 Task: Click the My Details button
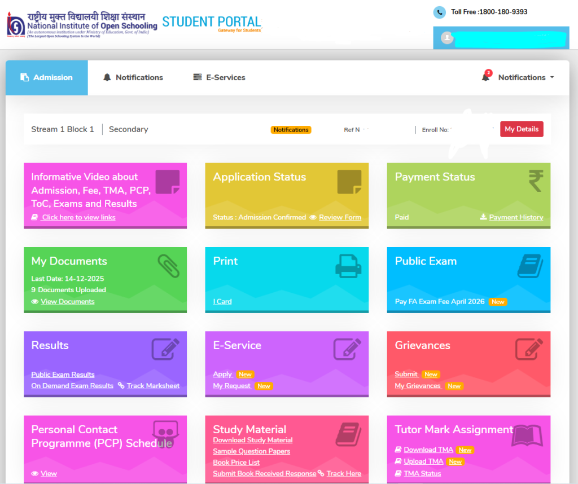tap(521, 129)
